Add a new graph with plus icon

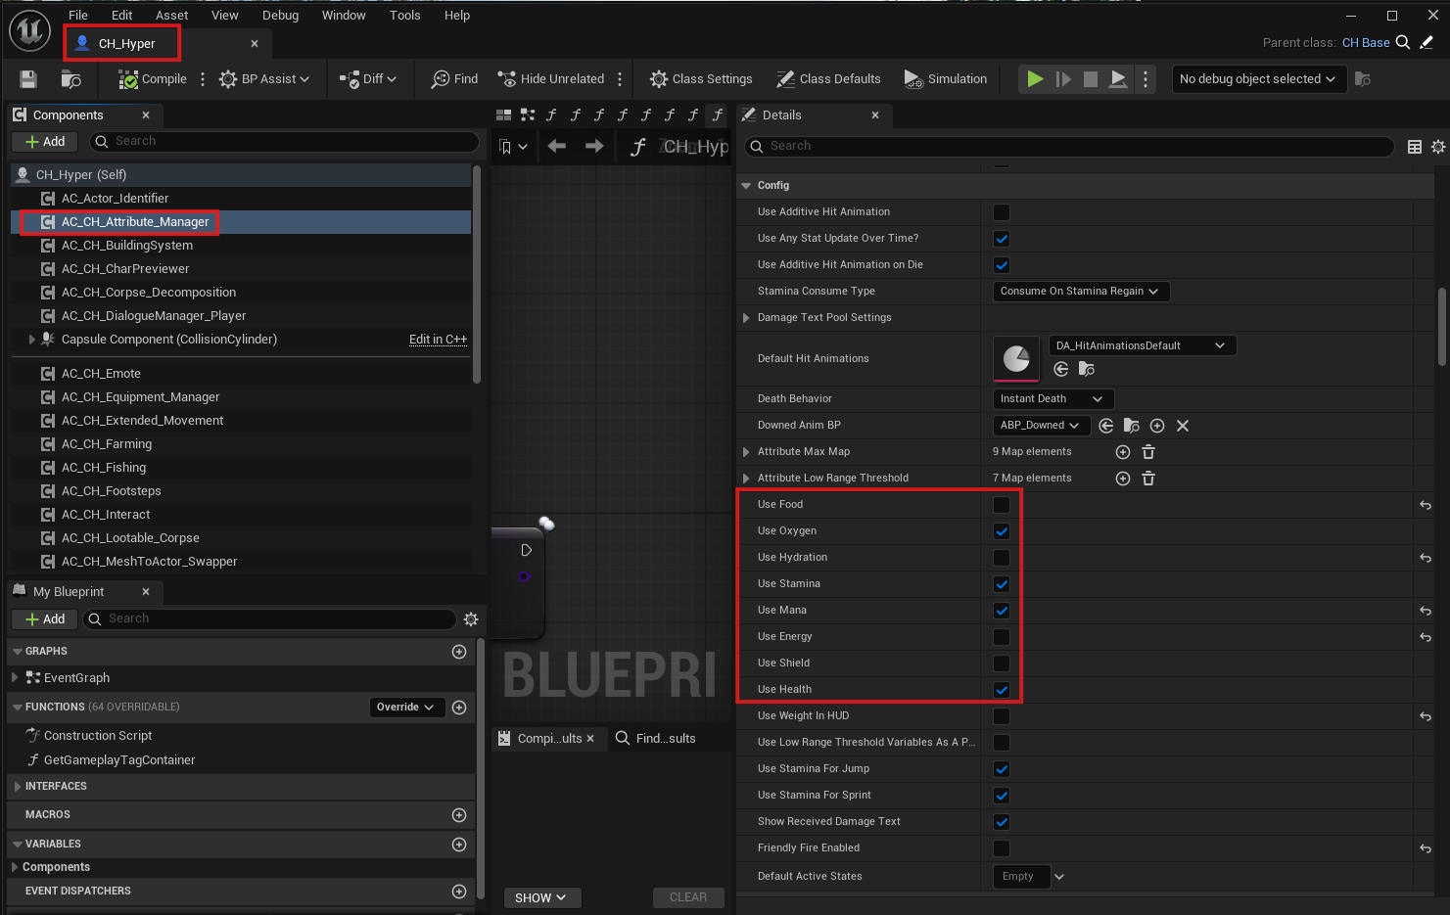click(x=459, y=652)
